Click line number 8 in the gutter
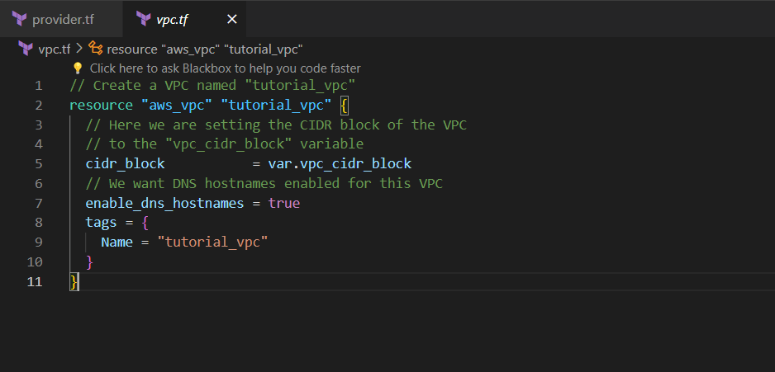 coord(38,223)
